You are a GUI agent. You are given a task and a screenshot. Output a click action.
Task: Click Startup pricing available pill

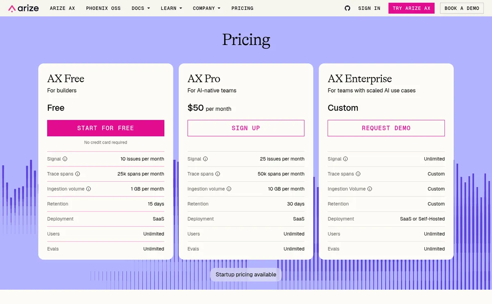pos(246,275)
